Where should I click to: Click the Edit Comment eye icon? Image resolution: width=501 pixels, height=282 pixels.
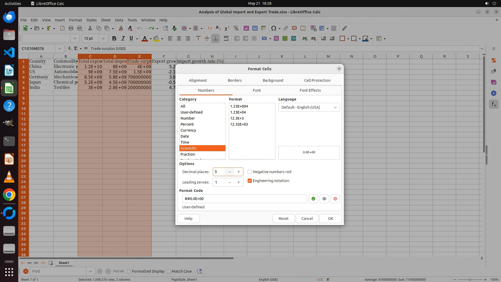(x=324, y=199)
